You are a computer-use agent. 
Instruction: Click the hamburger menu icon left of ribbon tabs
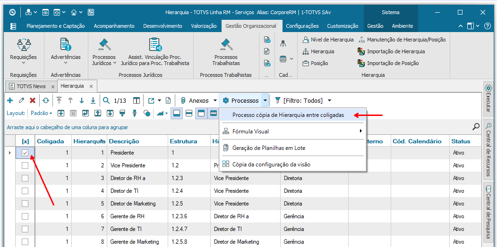[13, 26]
